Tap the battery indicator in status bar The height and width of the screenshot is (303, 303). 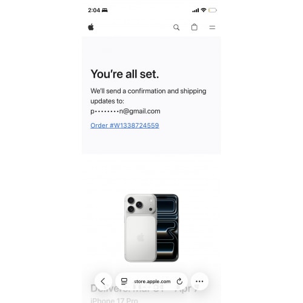point(213,10)
